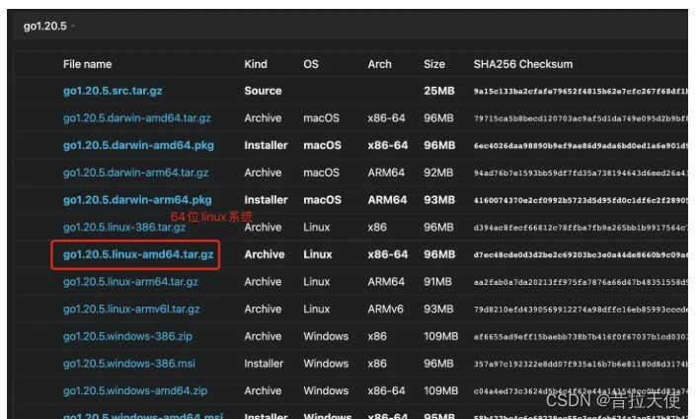This screenshot has width=697, height=419.
Task: Select checksum of go1.20.5.linux-amd64.tar.gz
Action: [581, 254]
